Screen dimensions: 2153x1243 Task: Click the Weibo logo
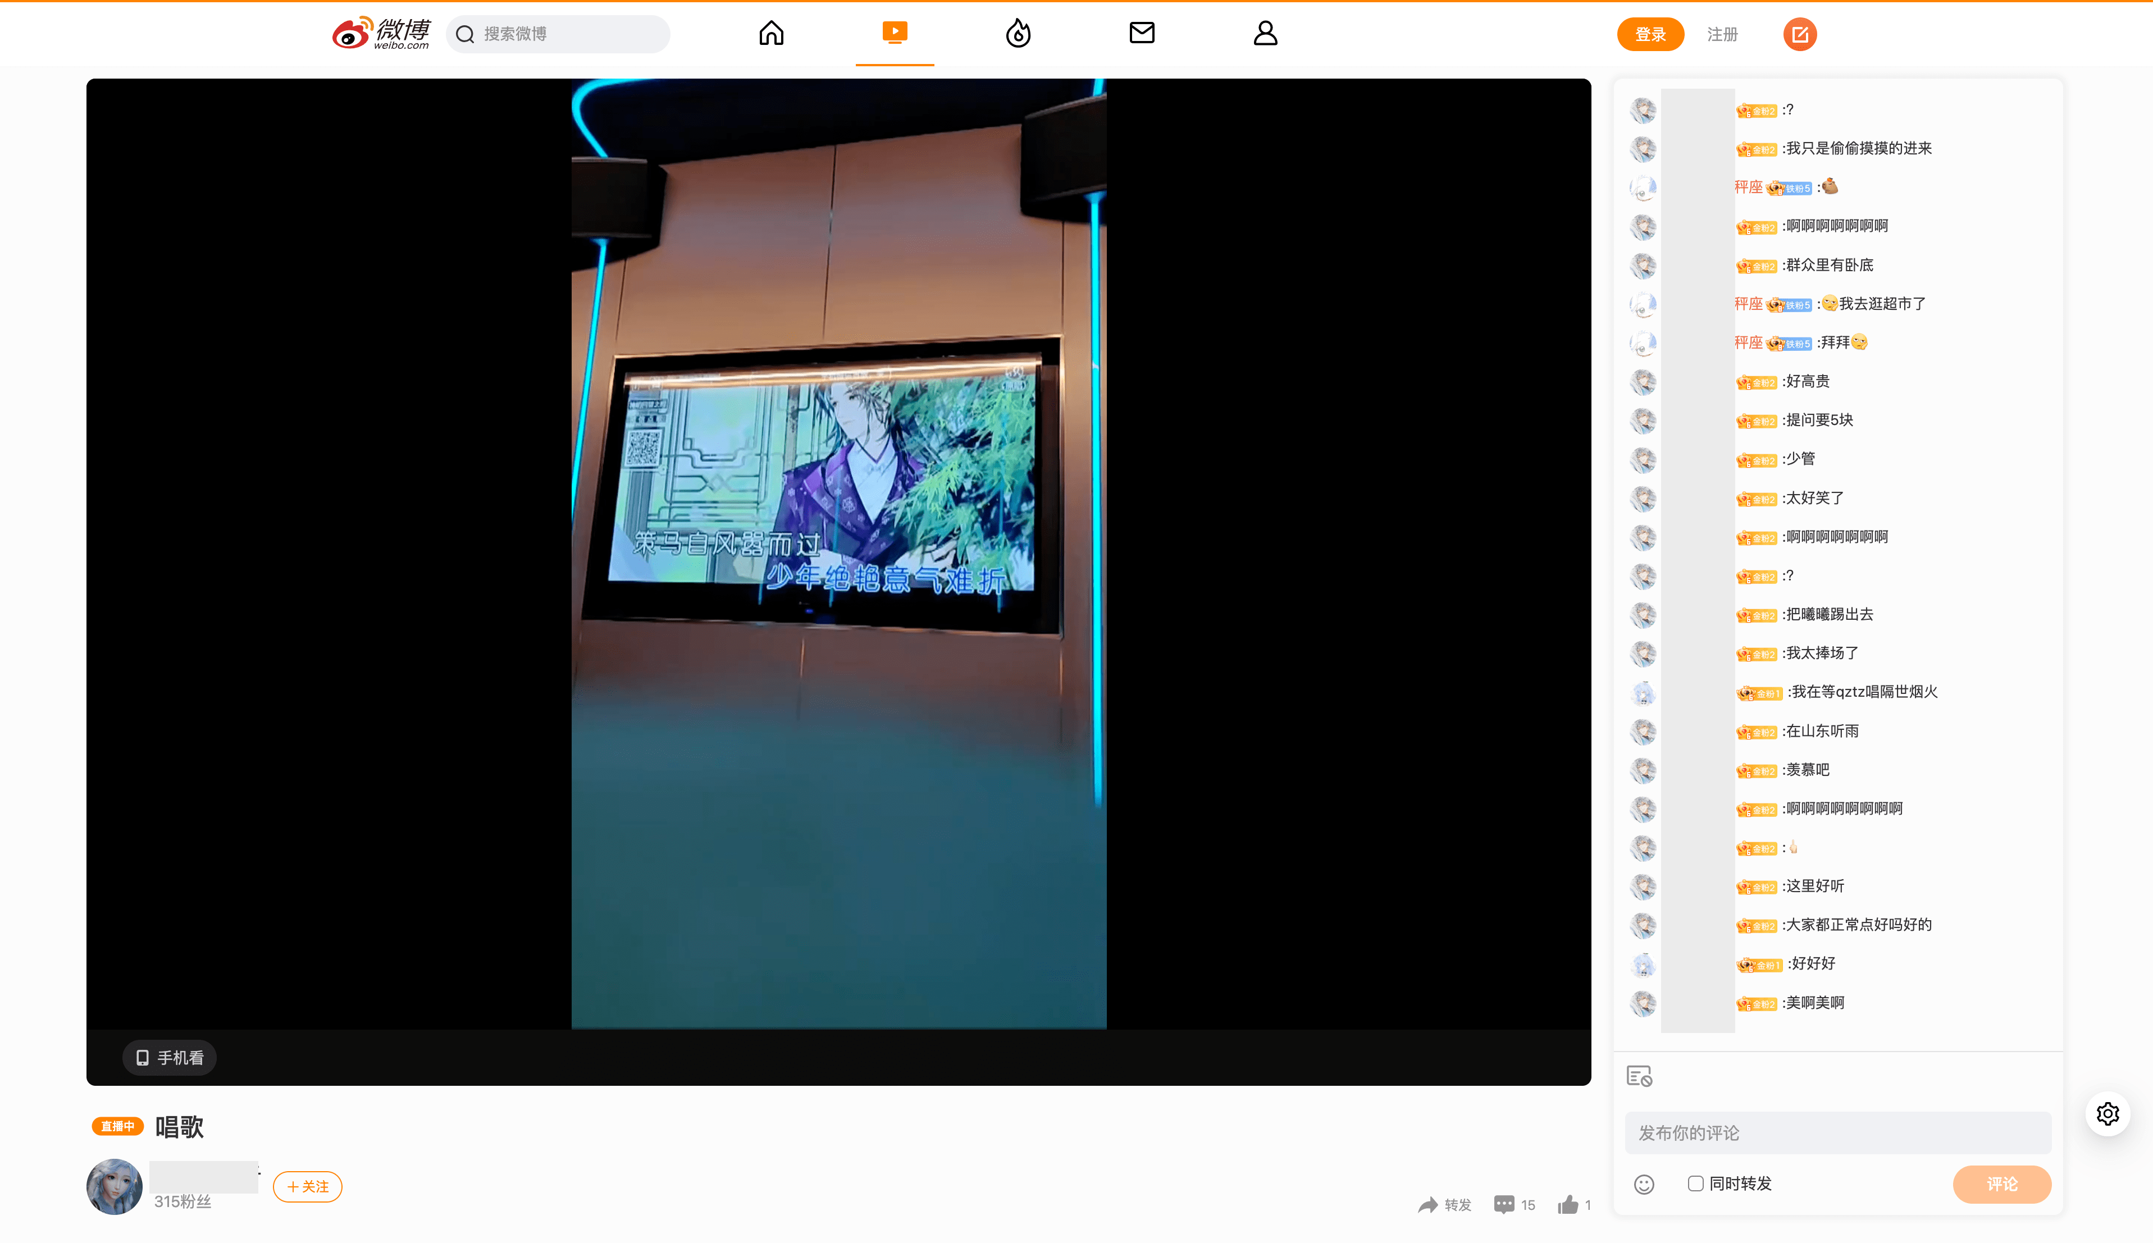(381, 33)
